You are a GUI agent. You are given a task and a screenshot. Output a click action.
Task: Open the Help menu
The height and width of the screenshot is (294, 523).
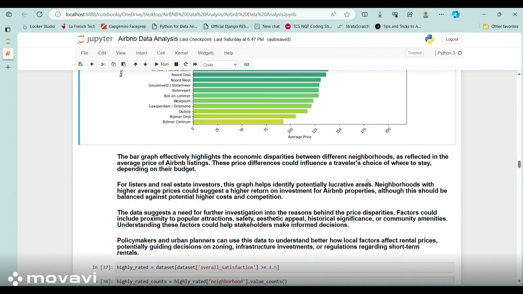point(228,53)
